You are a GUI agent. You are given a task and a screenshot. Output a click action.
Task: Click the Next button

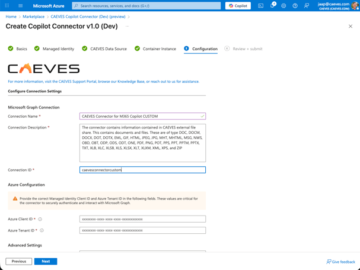[46, 261]
